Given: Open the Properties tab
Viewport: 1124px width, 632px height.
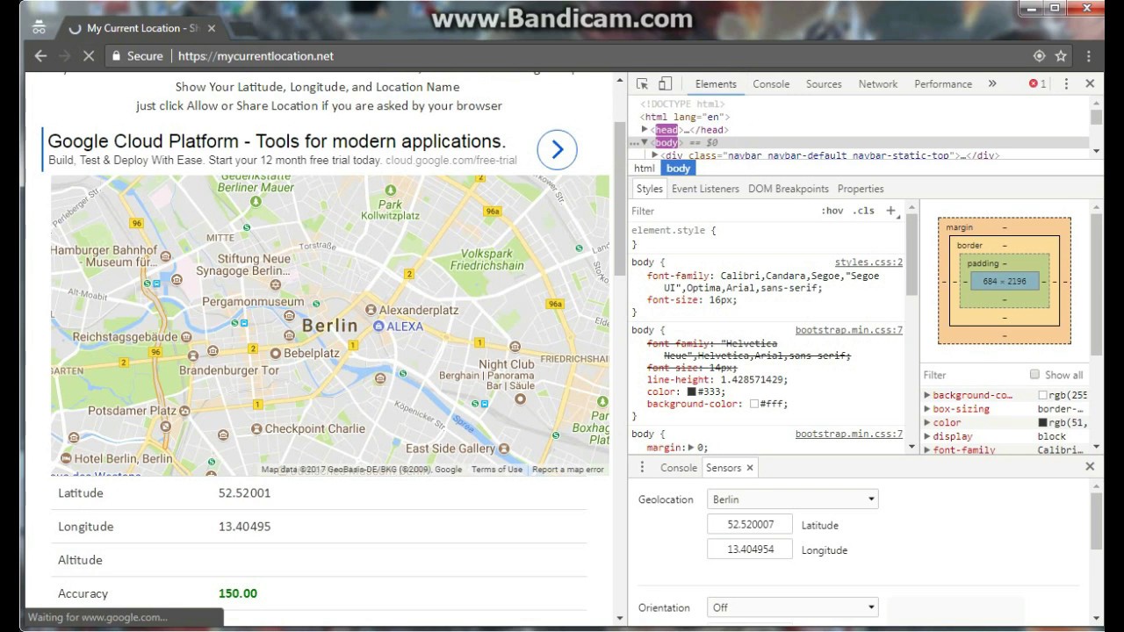Looking at the screenshot, I should (861, 189).
